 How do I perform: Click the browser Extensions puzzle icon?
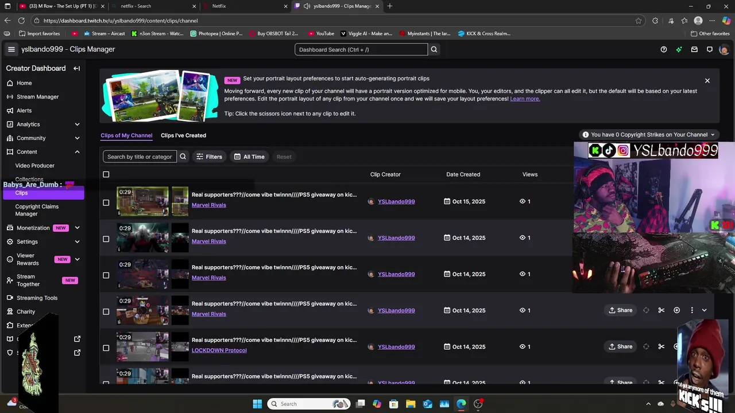[x=655, y=21]
